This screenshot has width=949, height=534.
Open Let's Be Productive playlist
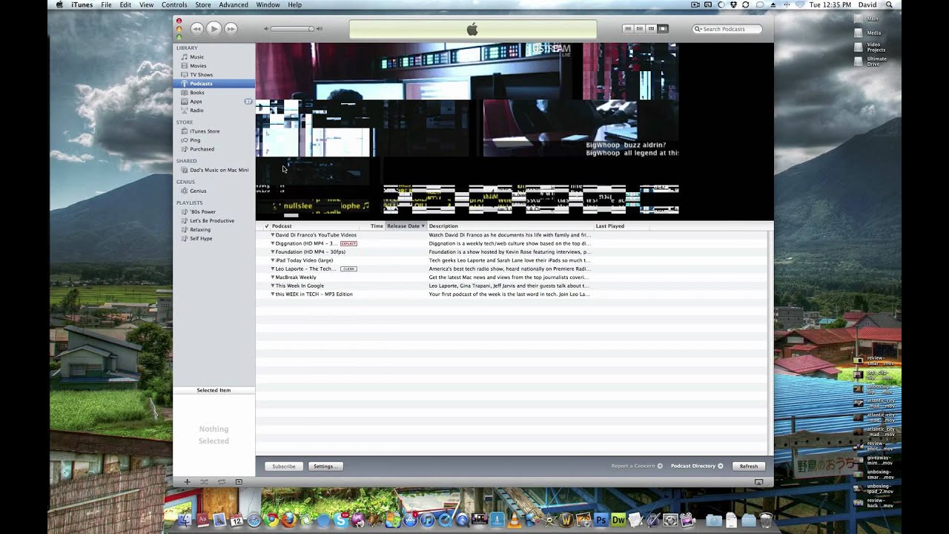[x=214, y=220]
